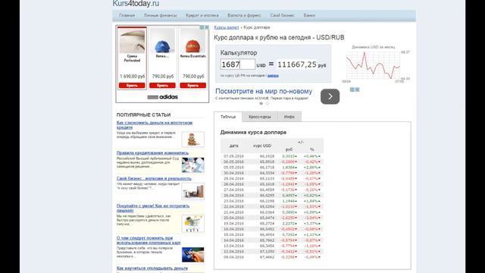Viewport: 485px width, 273px height.
Task: Follow the Курсы валют breadcrumb link
Action: click(227, 27)
